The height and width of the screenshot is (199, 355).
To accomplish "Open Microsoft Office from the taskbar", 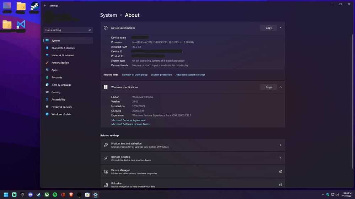I will pos(63,194).
